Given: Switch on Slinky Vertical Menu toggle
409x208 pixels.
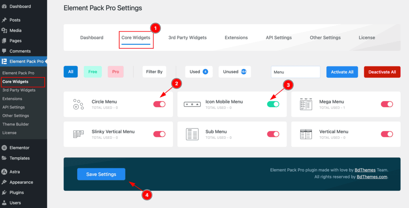Looking at the screenshot, I should coord(159,134).
